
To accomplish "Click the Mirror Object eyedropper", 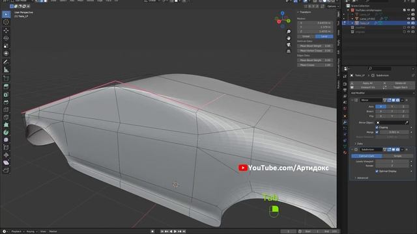I will tap(407, 123).
